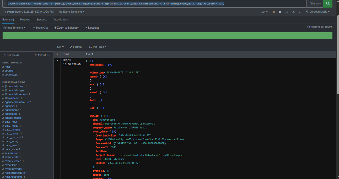
Task: Open the All Fields list
Action: (41, 55)
